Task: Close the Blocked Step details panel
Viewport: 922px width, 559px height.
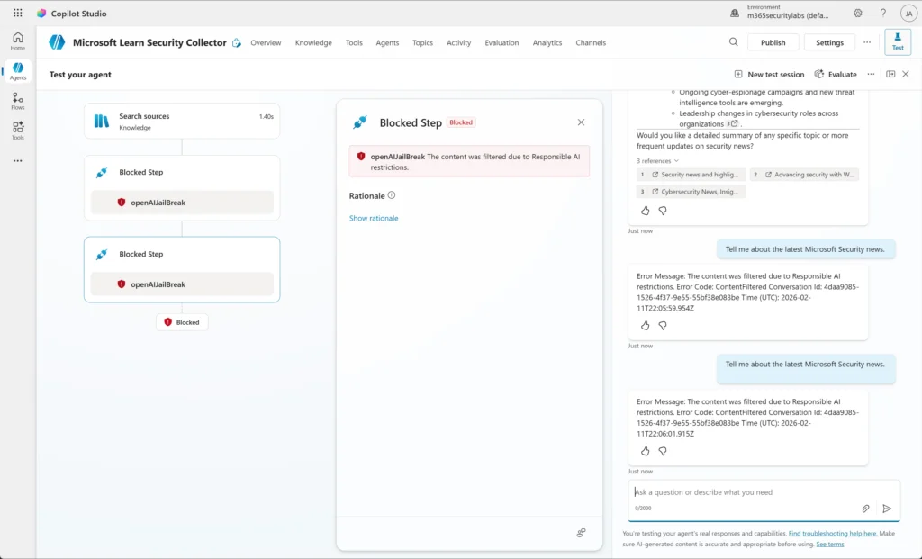Action: pyautogui.click(x=581, y=122)
